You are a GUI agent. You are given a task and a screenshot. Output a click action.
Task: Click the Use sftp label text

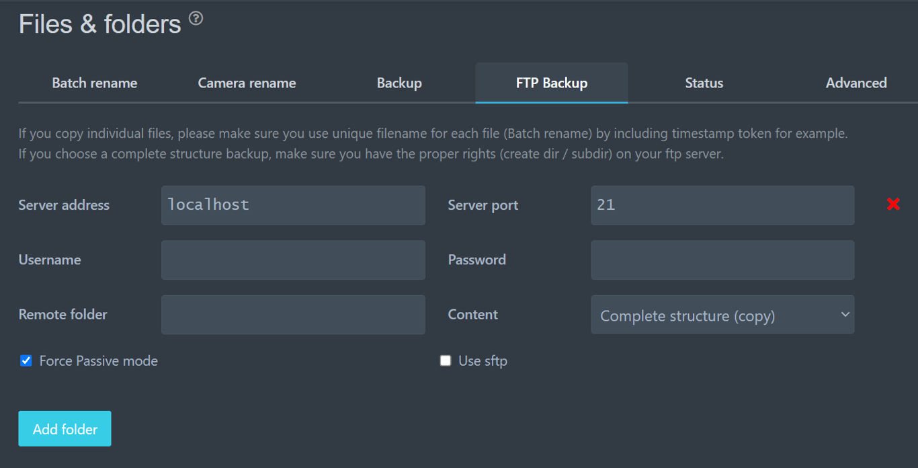tap(483, 361)
